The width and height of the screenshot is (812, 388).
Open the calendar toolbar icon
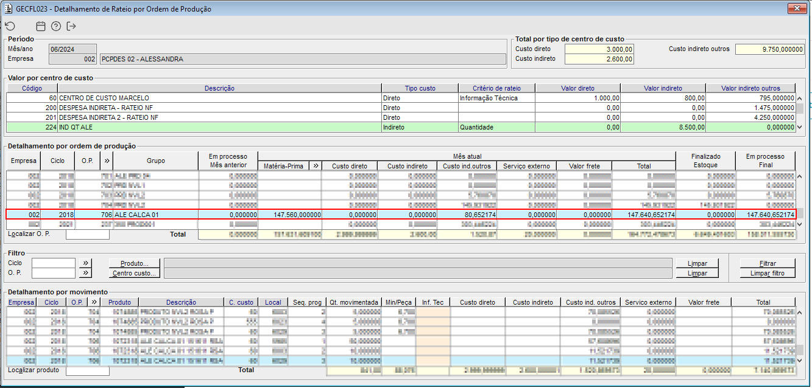click(x=41, y=26)
